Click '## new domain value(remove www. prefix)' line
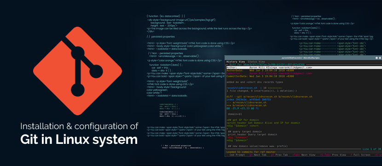This screenshot has height=166, width=382. 258,146
